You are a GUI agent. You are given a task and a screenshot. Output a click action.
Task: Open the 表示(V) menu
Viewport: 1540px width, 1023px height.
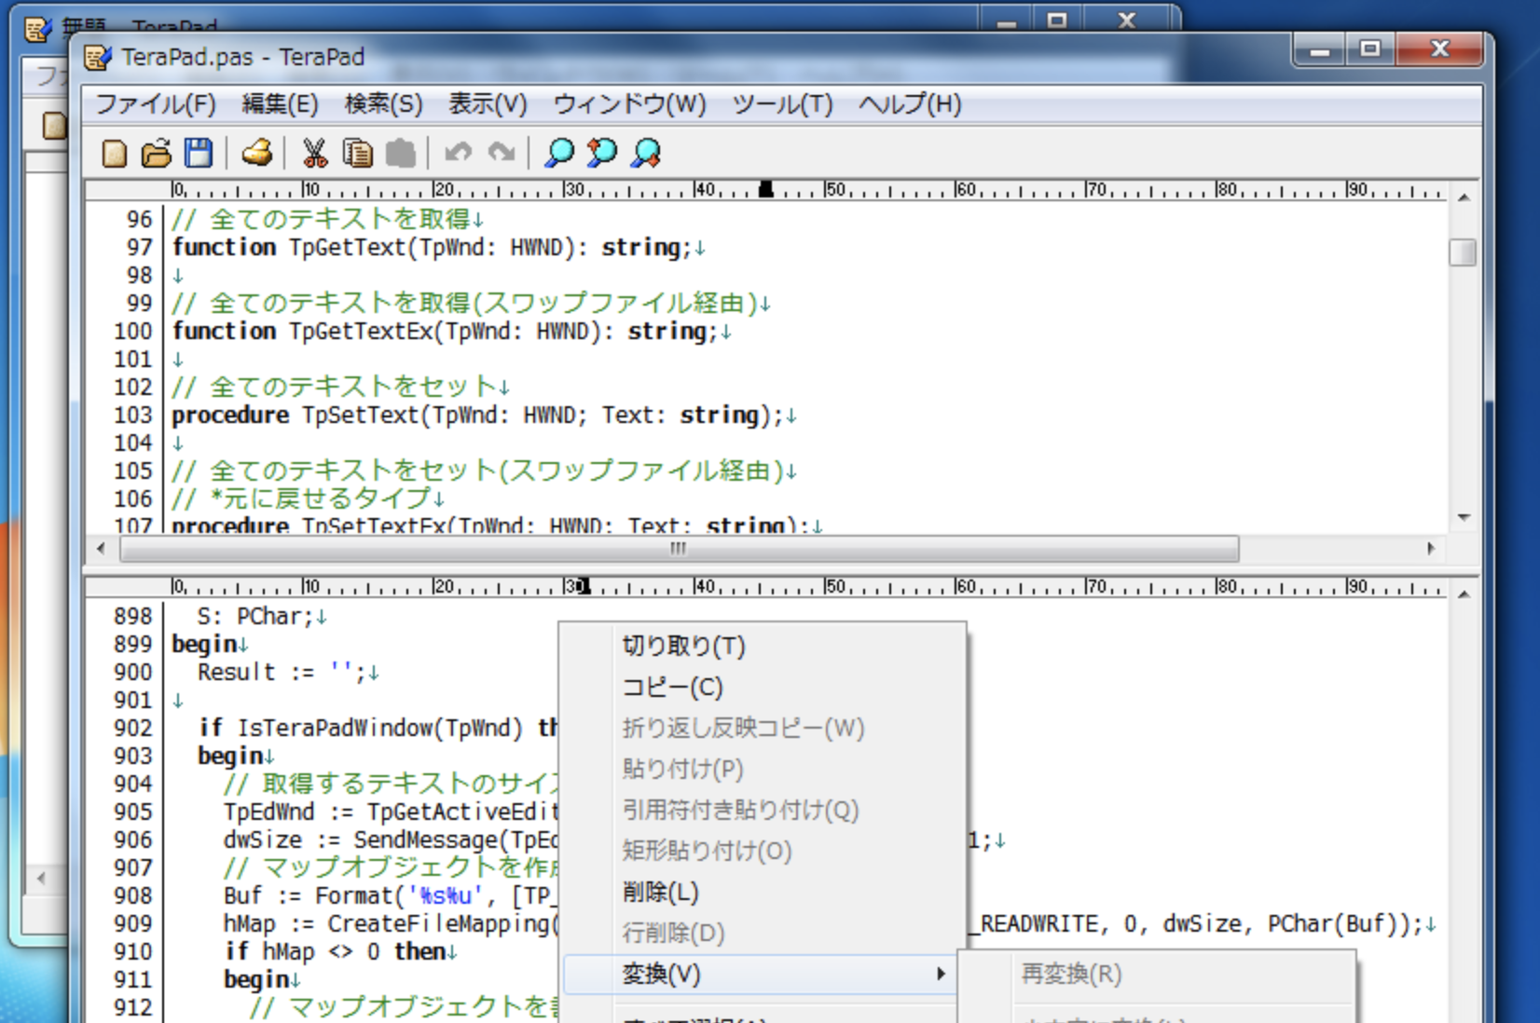(x=488, y=103)
